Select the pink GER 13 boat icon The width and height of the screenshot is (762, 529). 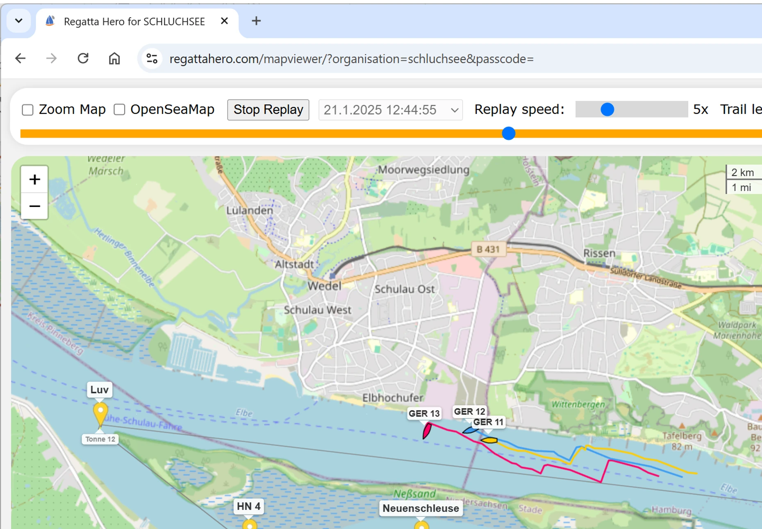[x=427, y=431]
